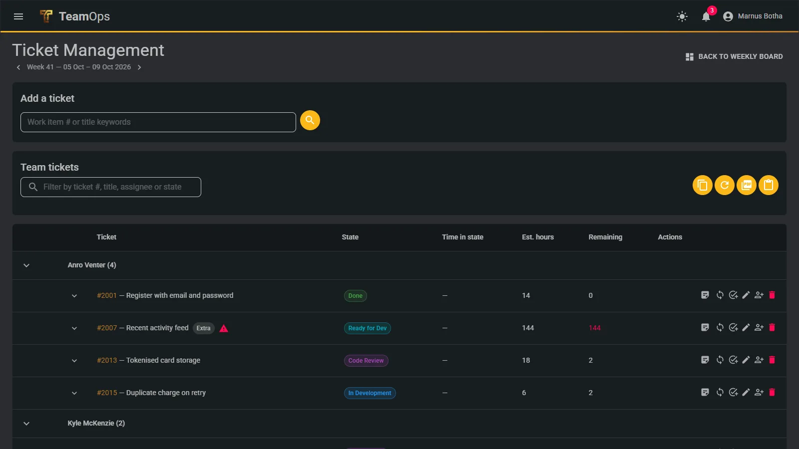Viewport: 799px width, 449px height.
Task: Click Back to Weekly Board
Action: pos(734,57)
